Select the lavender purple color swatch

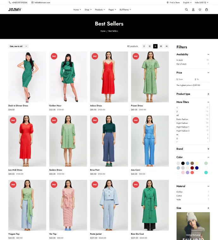tap(187, 172)
